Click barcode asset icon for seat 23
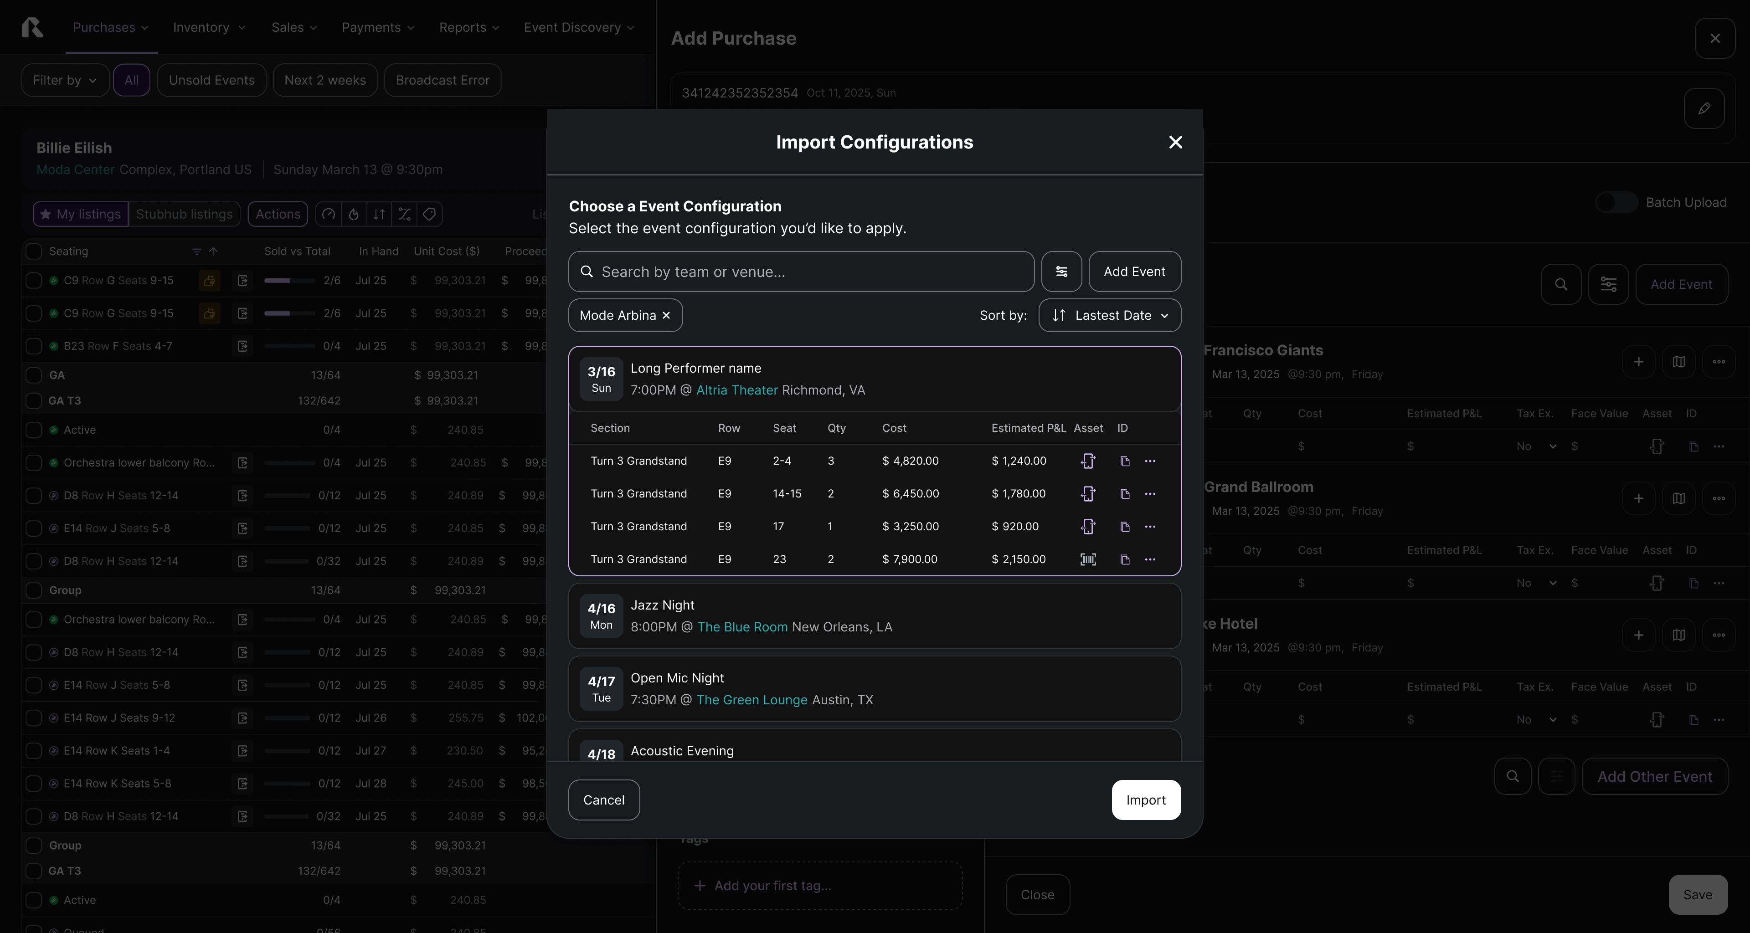Image resolution: width=1750 pixels, height=933 pixels. point(1088,559)
